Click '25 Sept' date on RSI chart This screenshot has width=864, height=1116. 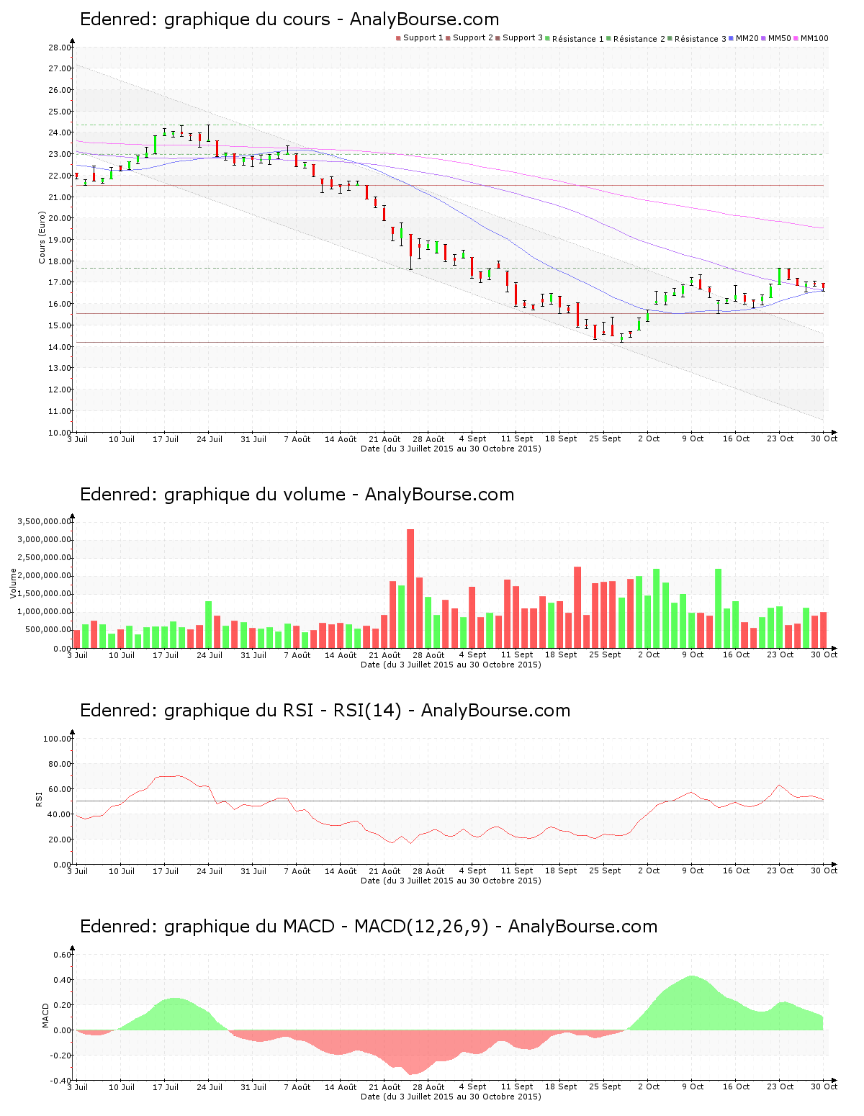pyautogui.click(x=605, y=871)
